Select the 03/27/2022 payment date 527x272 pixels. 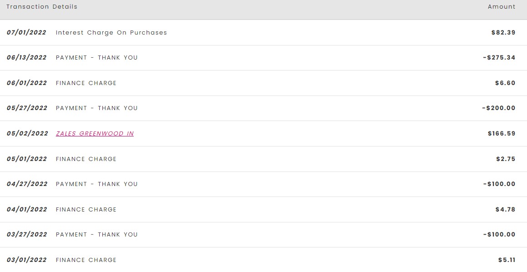click(x=27, y=235)
